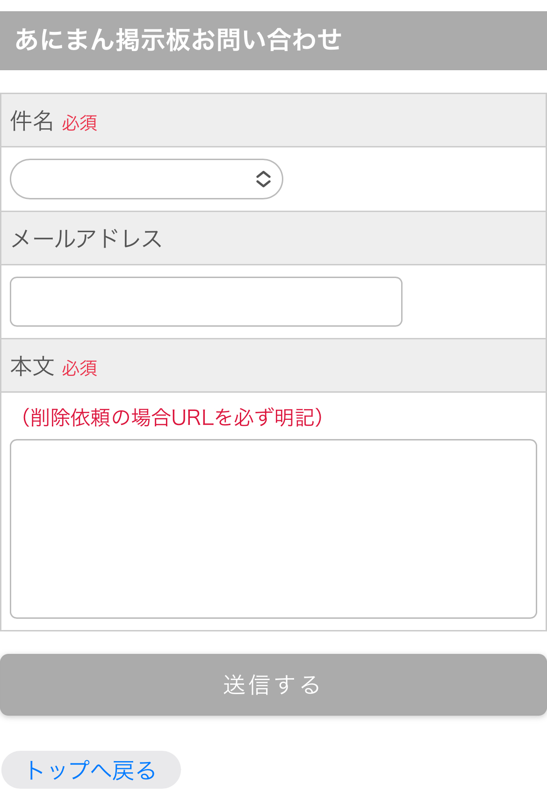Focus the メールアドレス input field
Viewport: 547px width, 799px height.
206,301
